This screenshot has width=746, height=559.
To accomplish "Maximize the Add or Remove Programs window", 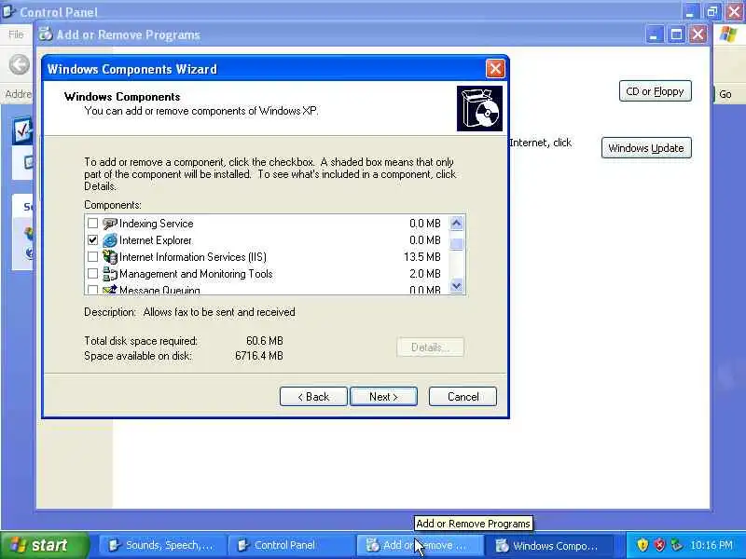I will pyautogui.click(x=676, y=34).
